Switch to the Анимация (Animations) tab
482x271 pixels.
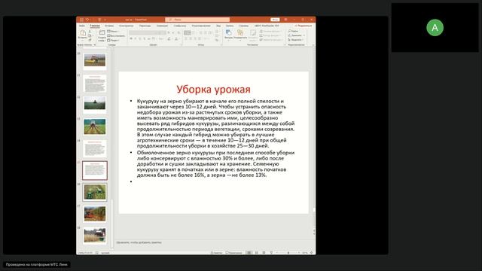[162, 26]
